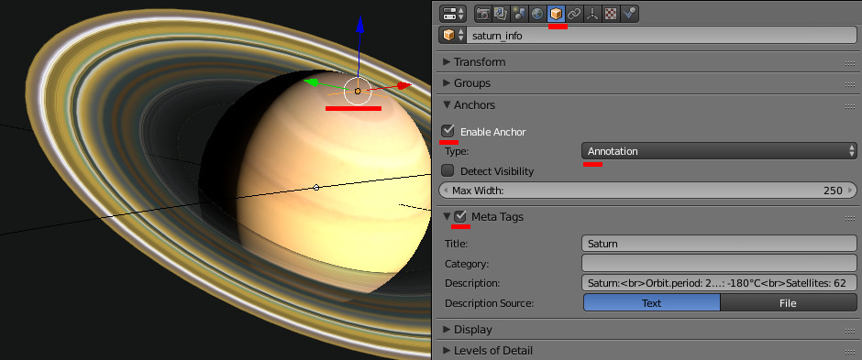Open the Object Data empty-axes tab
Viewport: 862px width, 360px height.
pos(592,14)
